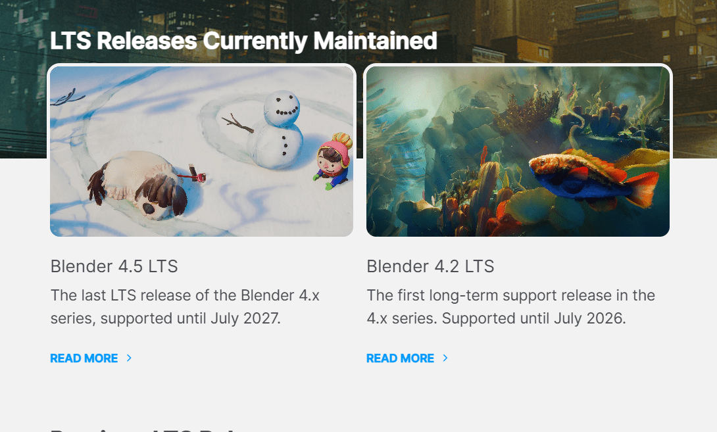Click the description text mentioning July 2027
The image size is (717, 432).
click(x=185, y=307)
